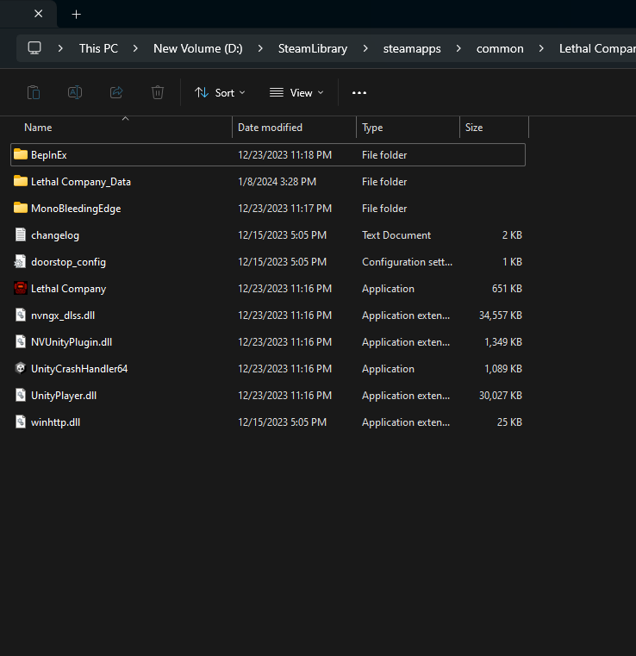Image resolution: width=636 pixels, height=656 pixels.
Task: Select the nvngx_dlss.dll file name
Action: [63, 316]
